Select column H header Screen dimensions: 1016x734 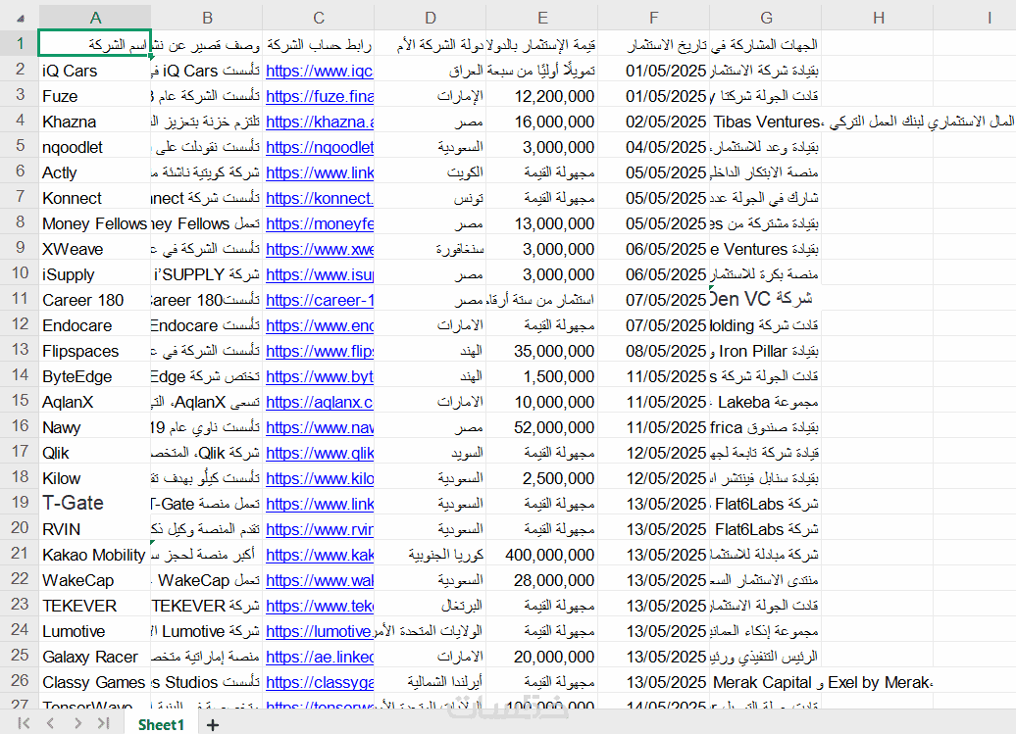point(878,18)
